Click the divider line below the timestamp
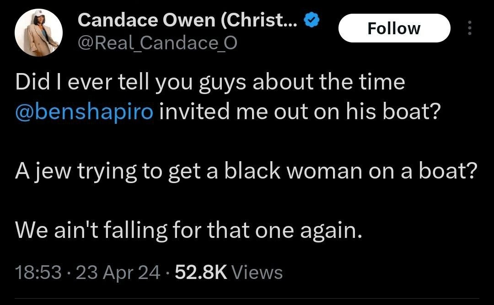This screenshot has height=305, width=494. (247, 299)
